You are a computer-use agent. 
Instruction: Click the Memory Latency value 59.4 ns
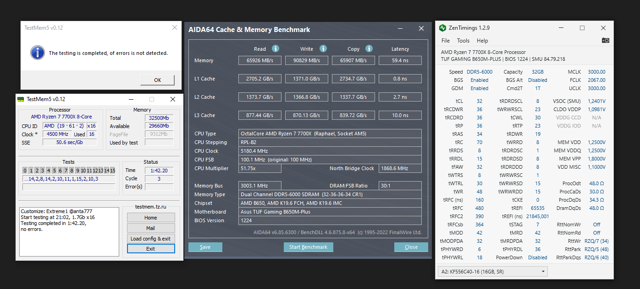(x=400, y=60)
